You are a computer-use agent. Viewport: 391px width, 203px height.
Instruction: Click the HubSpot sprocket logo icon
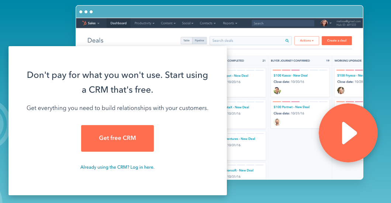click(x=84, y=23)
